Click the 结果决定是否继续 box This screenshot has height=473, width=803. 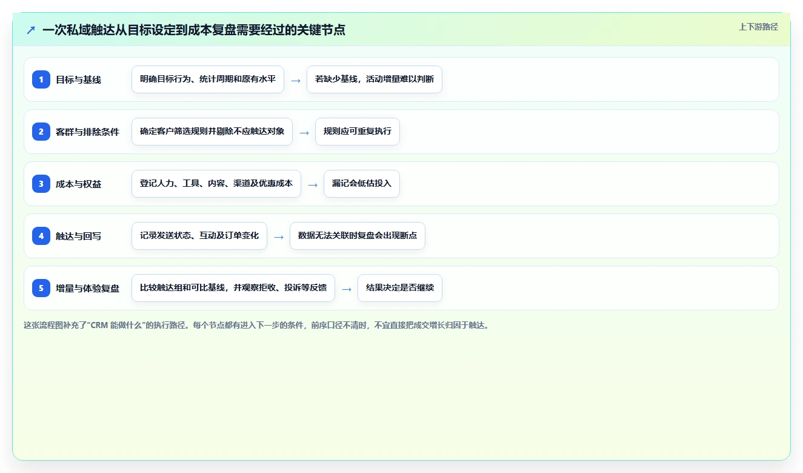pos(400,288)
